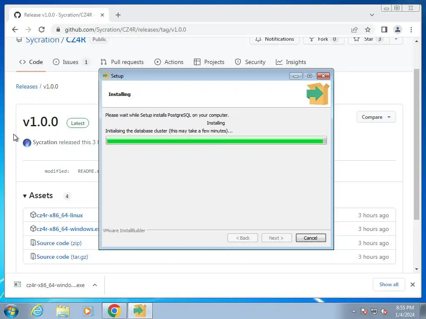This screenshot has width=426, height=319.
Task: Open the Projects tab
Action: (209, 62)
